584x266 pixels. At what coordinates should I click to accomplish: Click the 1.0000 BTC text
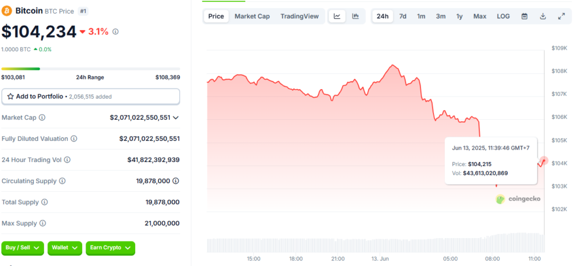point(16,50)
